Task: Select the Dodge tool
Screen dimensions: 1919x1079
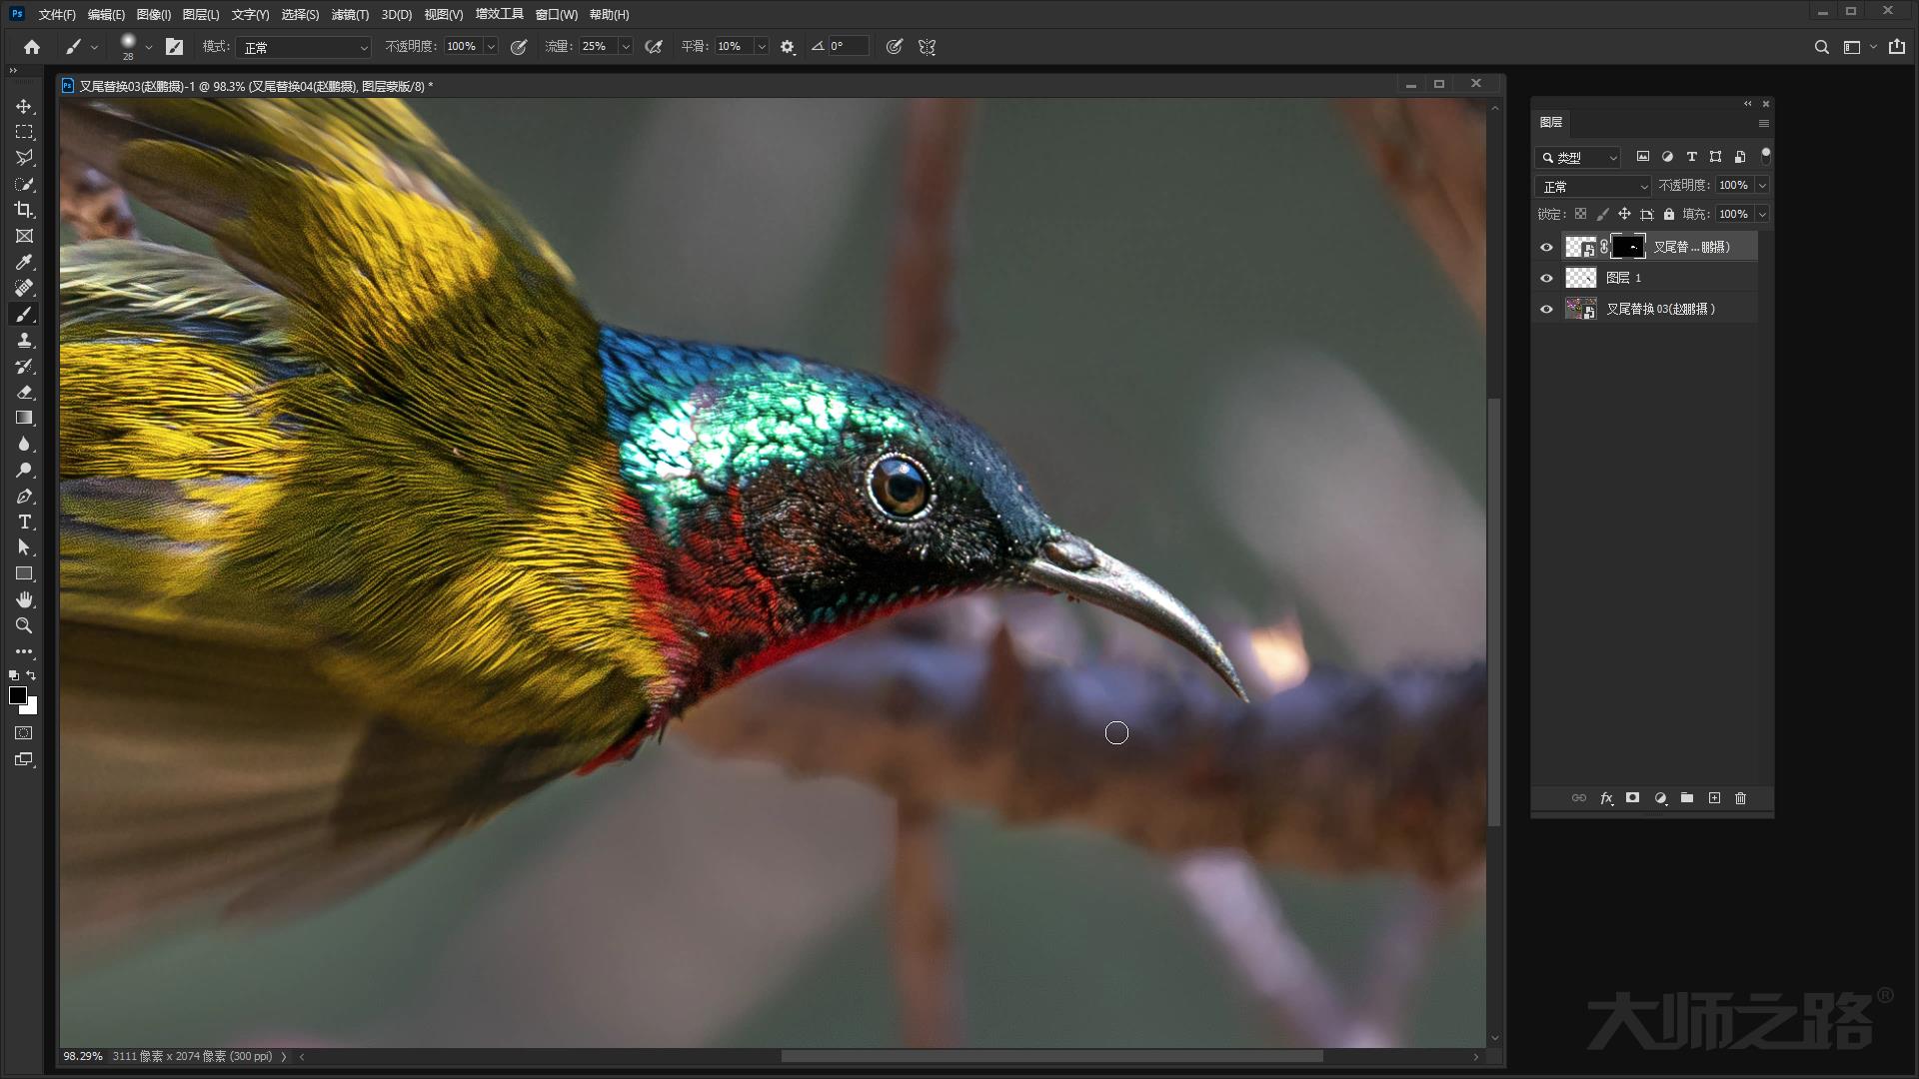Action: click(x=24, y=470)
